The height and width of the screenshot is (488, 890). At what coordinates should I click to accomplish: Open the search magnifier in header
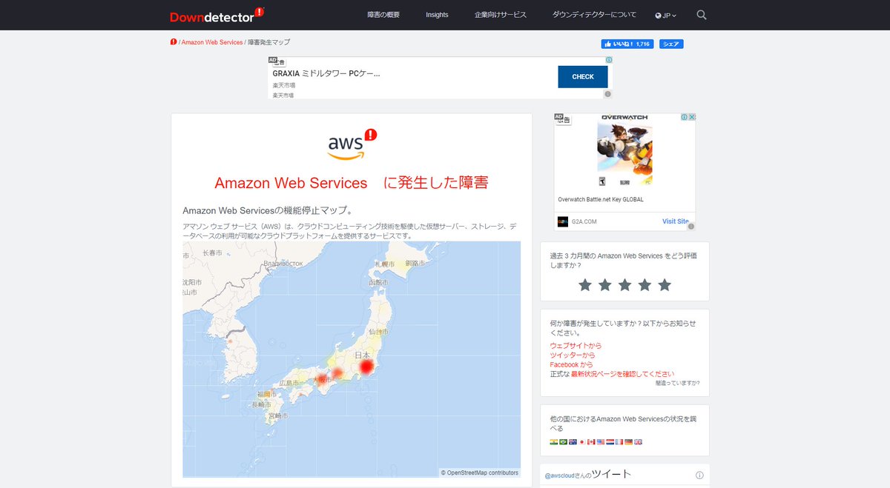pos(702,15)
